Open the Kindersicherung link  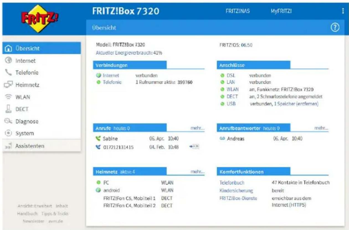[236, 191]
